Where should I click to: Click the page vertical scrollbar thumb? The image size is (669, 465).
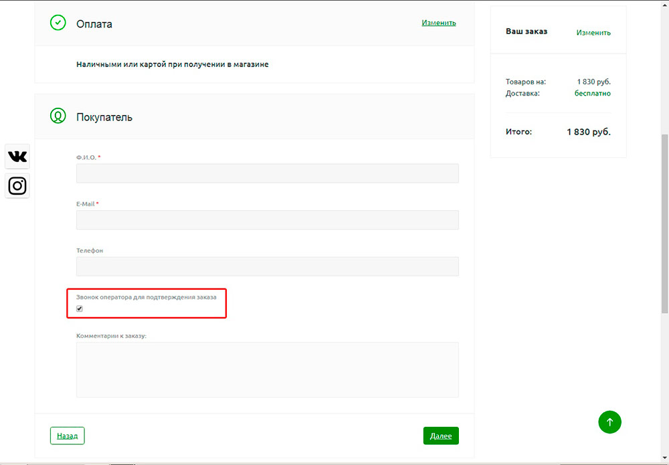pyautogui.click(x=665, y=224)
